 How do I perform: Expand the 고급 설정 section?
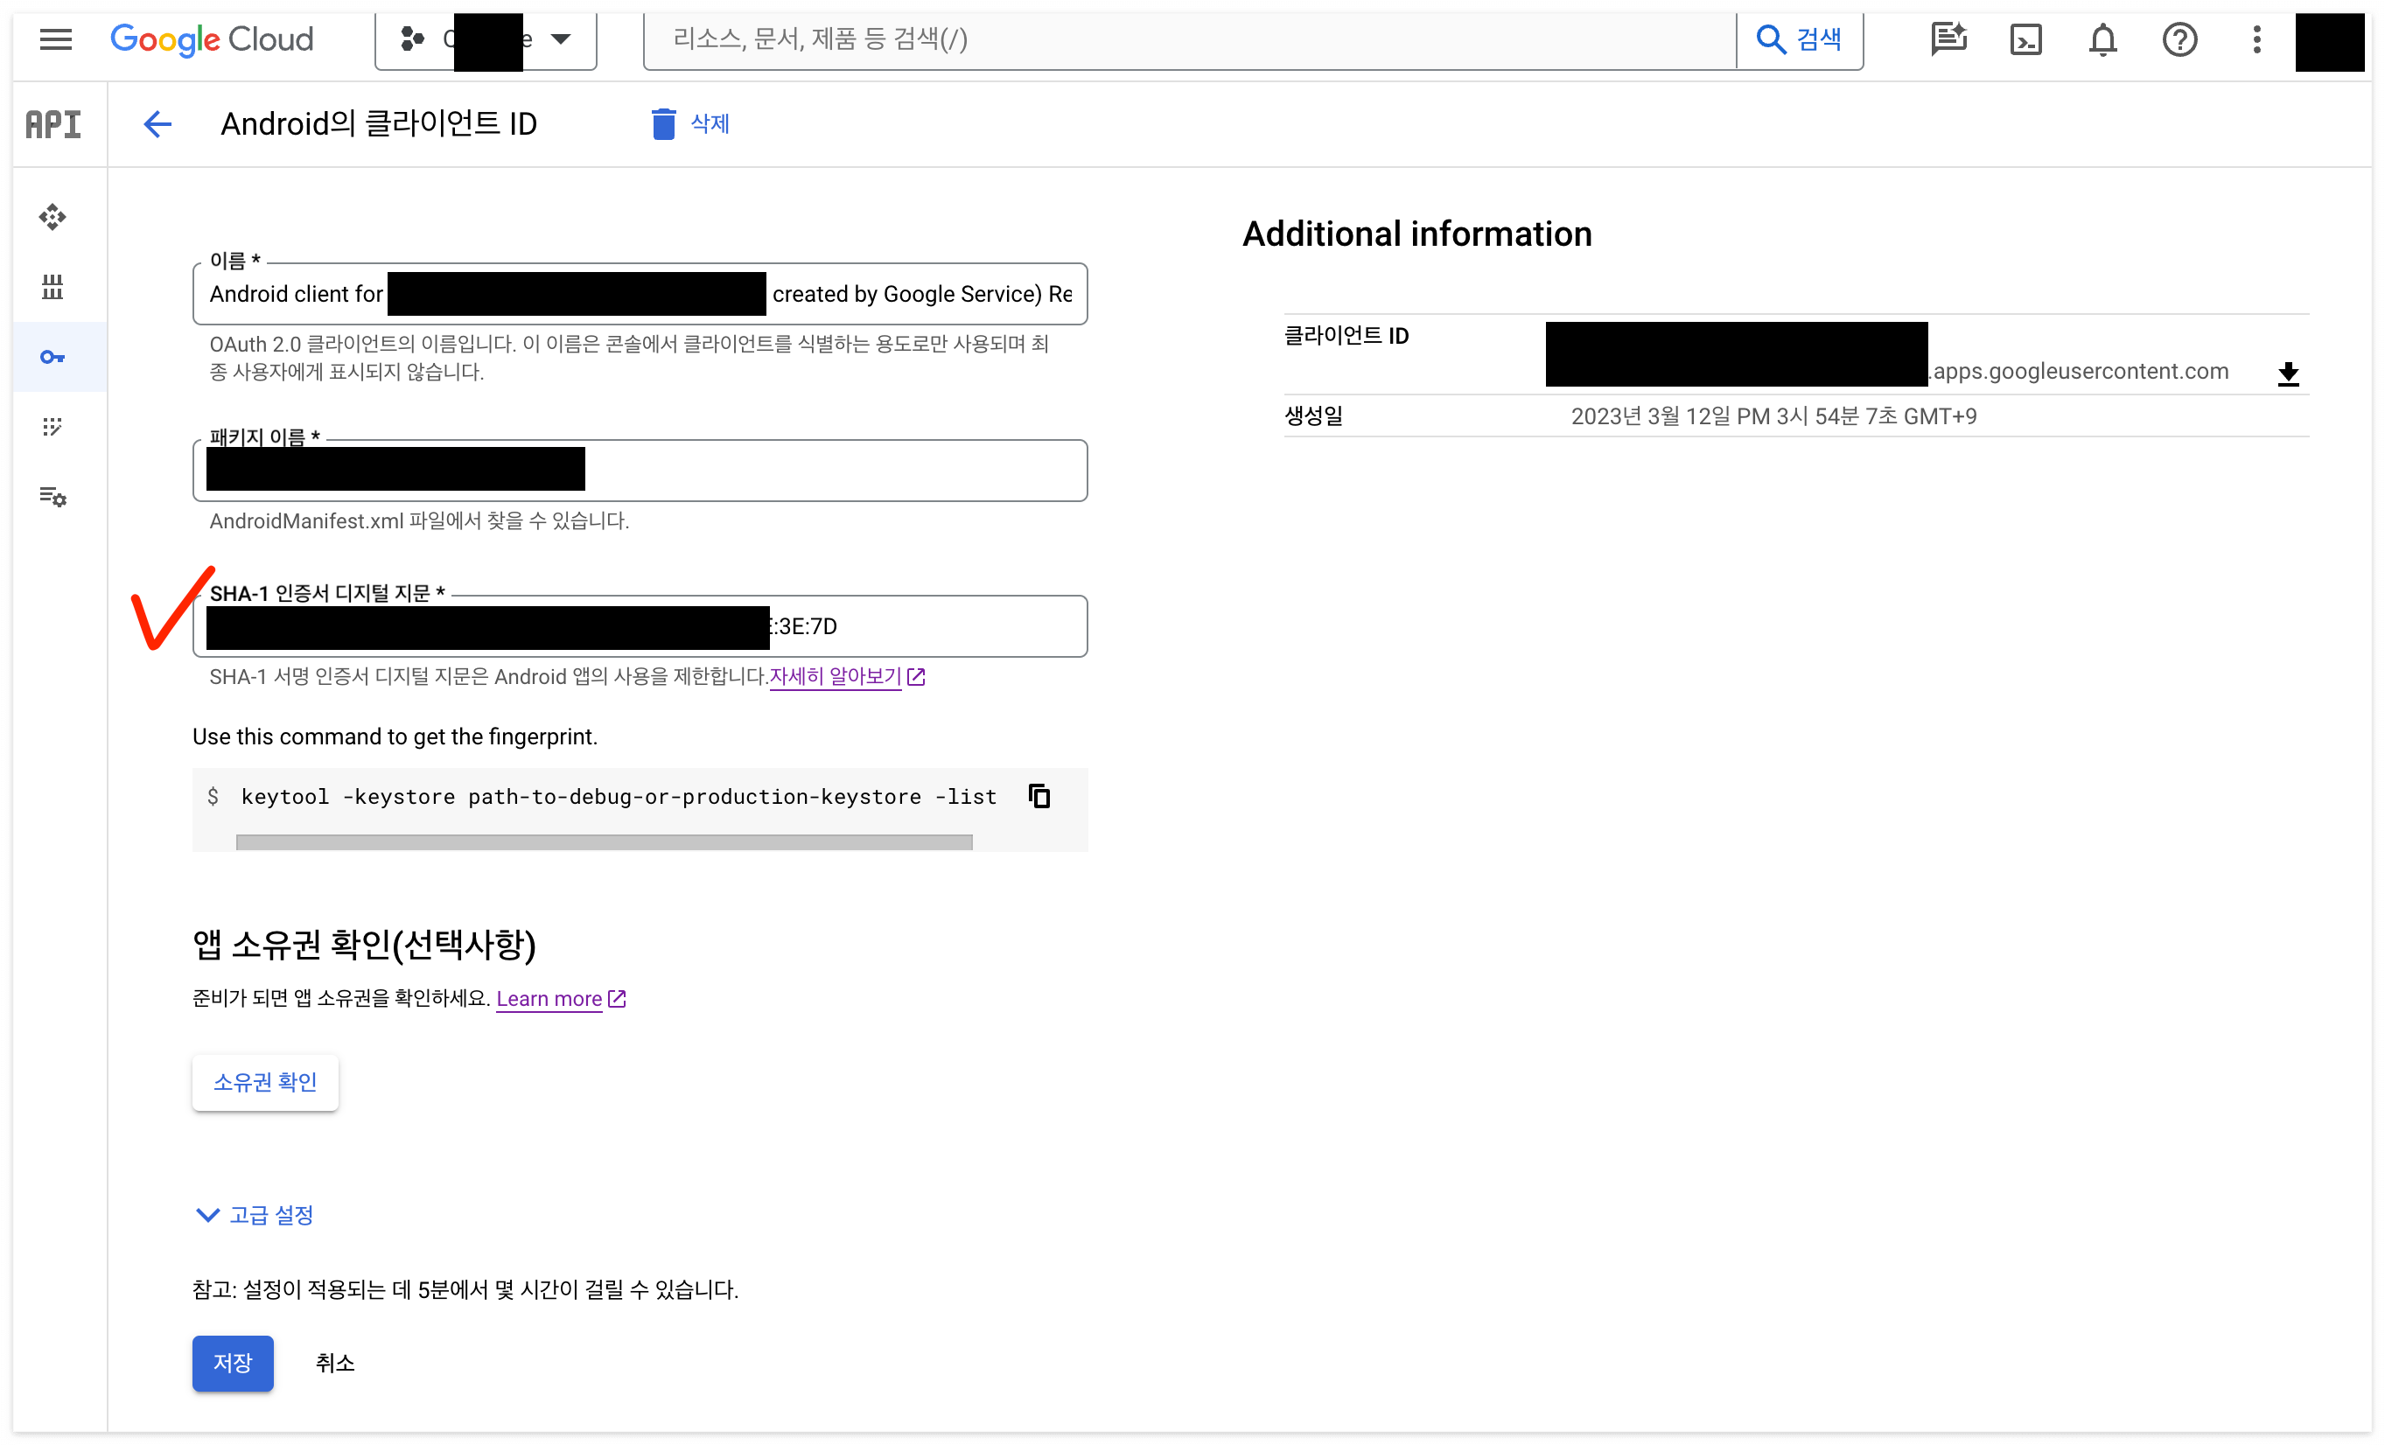click(x=255, y=1215)
